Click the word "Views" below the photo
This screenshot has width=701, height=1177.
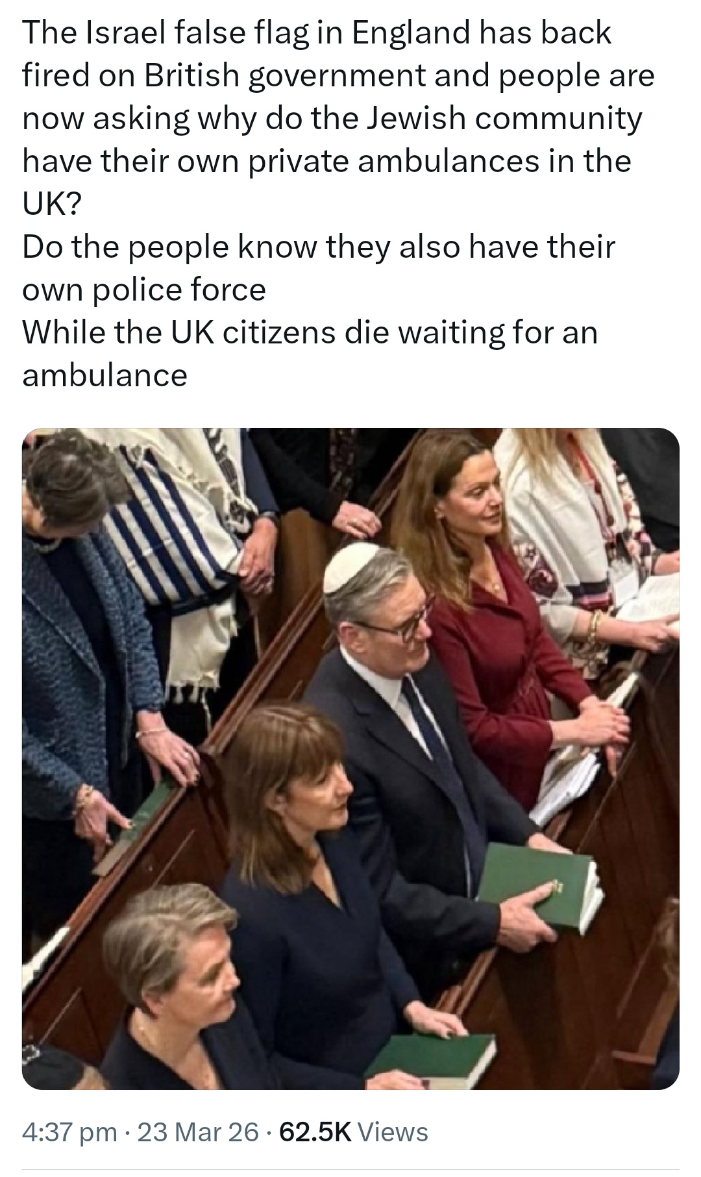pyautogui.click(x=393, y=1132)
